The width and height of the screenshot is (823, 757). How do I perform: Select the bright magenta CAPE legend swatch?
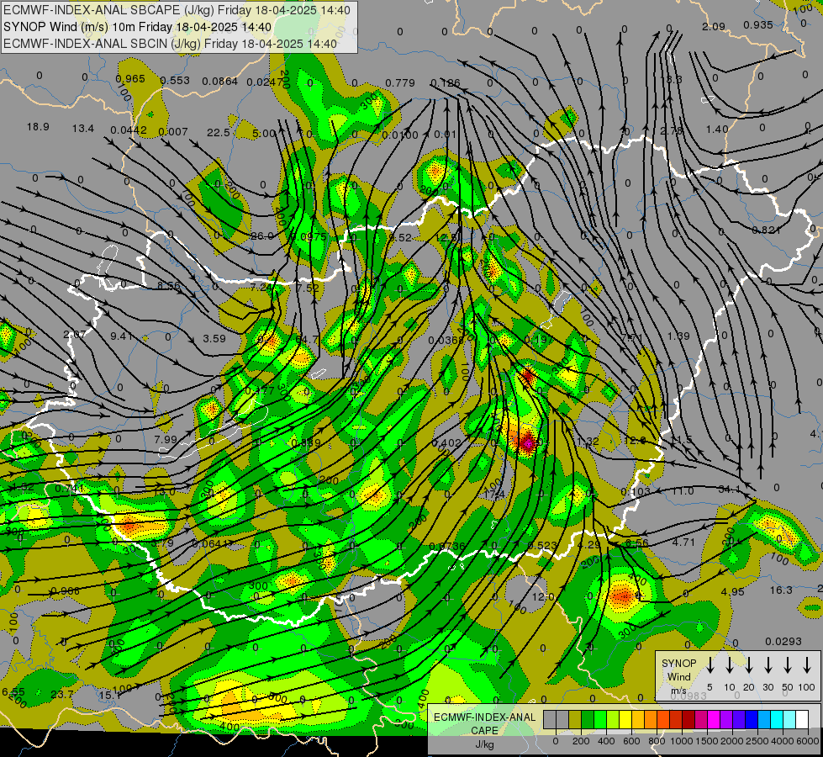click(x=715, y=719)
